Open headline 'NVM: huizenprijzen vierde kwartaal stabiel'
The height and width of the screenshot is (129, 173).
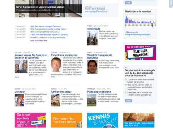[x=40, y=7]
